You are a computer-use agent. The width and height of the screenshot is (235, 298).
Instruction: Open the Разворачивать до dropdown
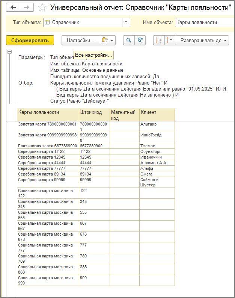click(202, 40)
